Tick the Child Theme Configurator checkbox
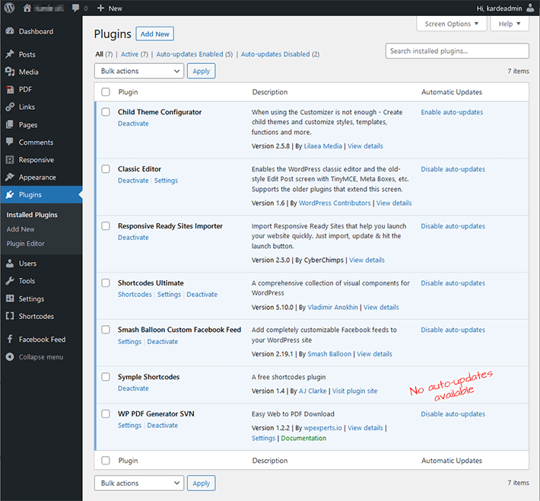This screenshot has width=540, height=501. tap(106, 112)
